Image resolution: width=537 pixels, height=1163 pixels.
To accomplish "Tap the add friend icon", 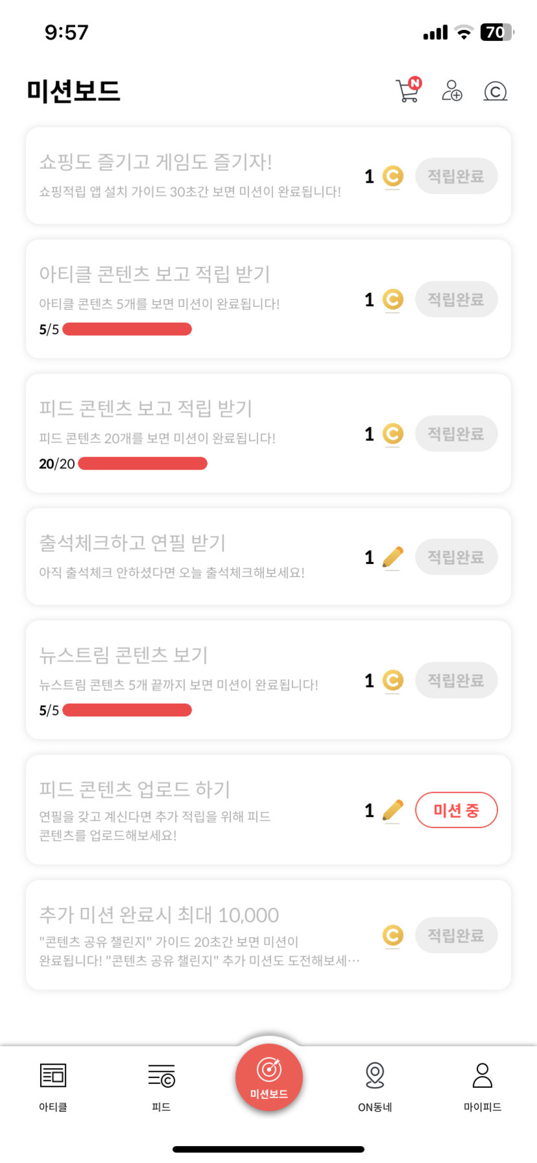I will 452,91.
